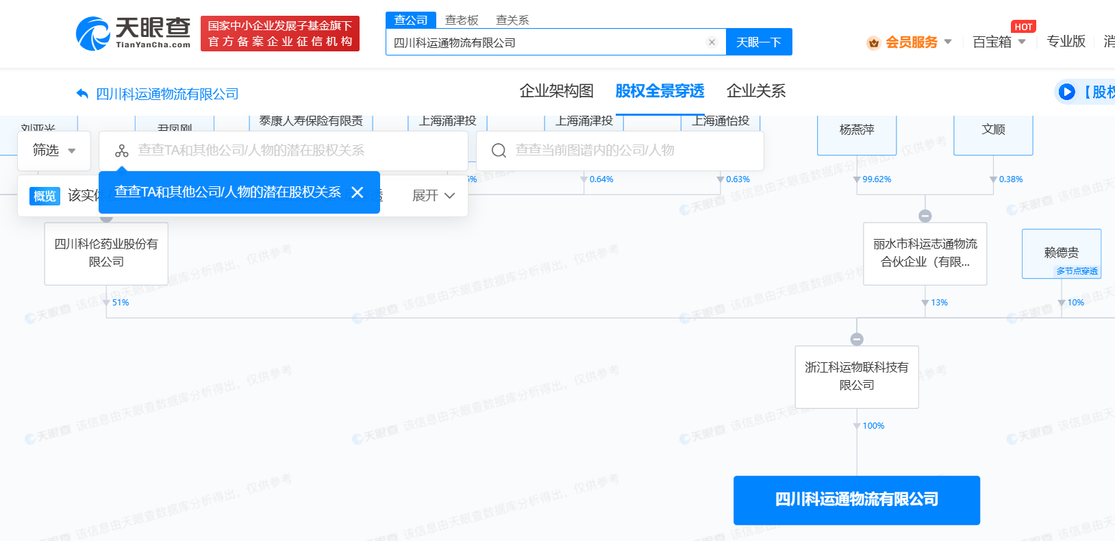Select the 四川科伦药业股份有限公司 node

106,253
